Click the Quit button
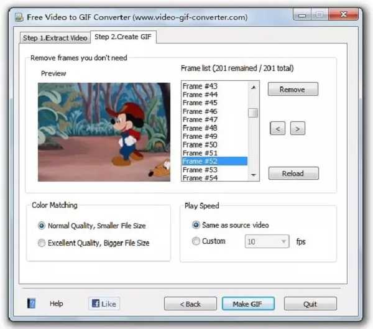This screenshot has height=329, width=373. (x=310, y=304)
